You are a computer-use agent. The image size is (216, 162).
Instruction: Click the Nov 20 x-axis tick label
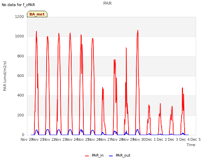tap(27, 139)
